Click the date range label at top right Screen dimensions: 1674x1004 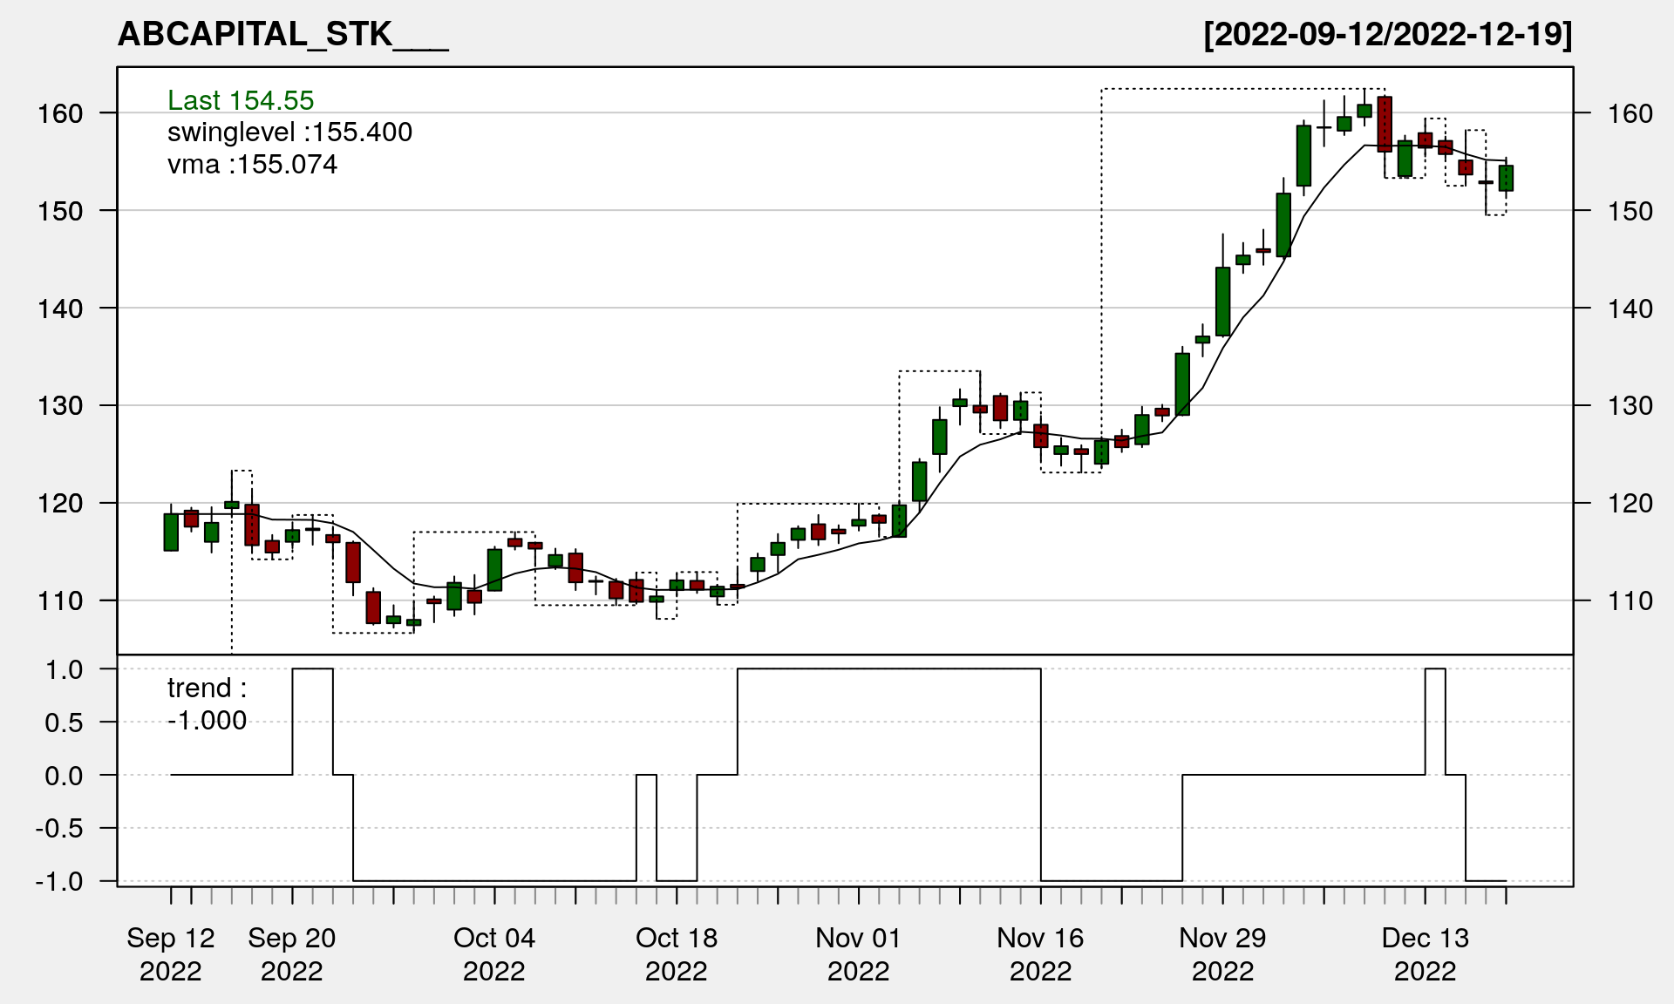(x=1387, y=35)
